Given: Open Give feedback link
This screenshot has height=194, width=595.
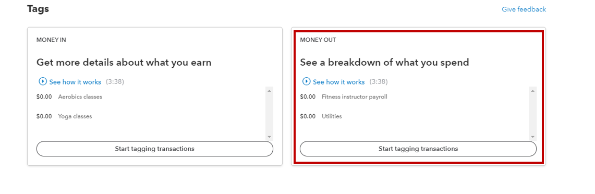Looking at the screenshot, I should coord(524,9).
